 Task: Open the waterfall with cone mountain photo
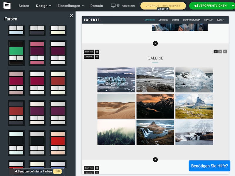click(x=155, y=133)
